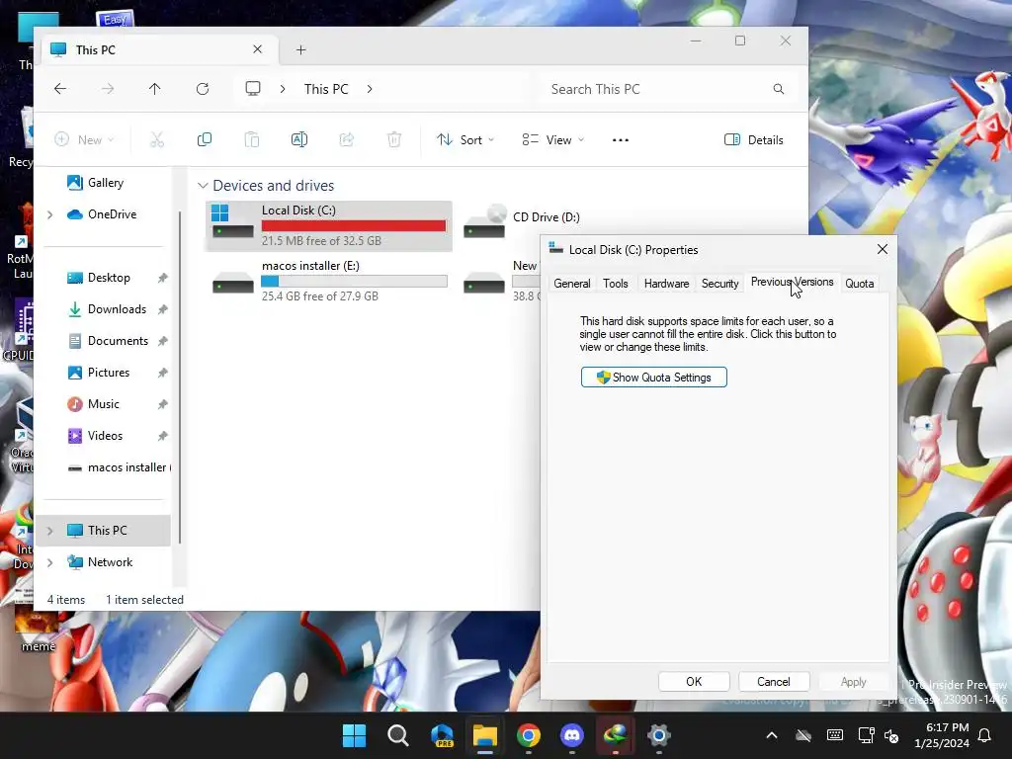Open the Sort dropdown
This screenshot has height=759, width=1012.
[x=465, y=140]
